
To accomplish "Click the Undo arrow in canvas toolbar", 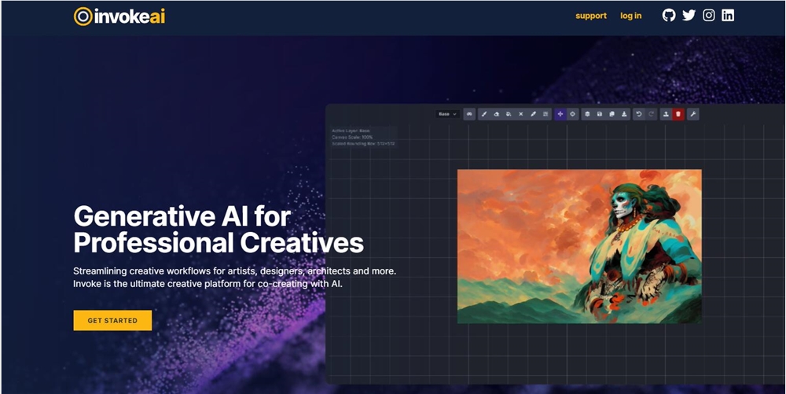I will pyautogui.click(x=639, y=114).
